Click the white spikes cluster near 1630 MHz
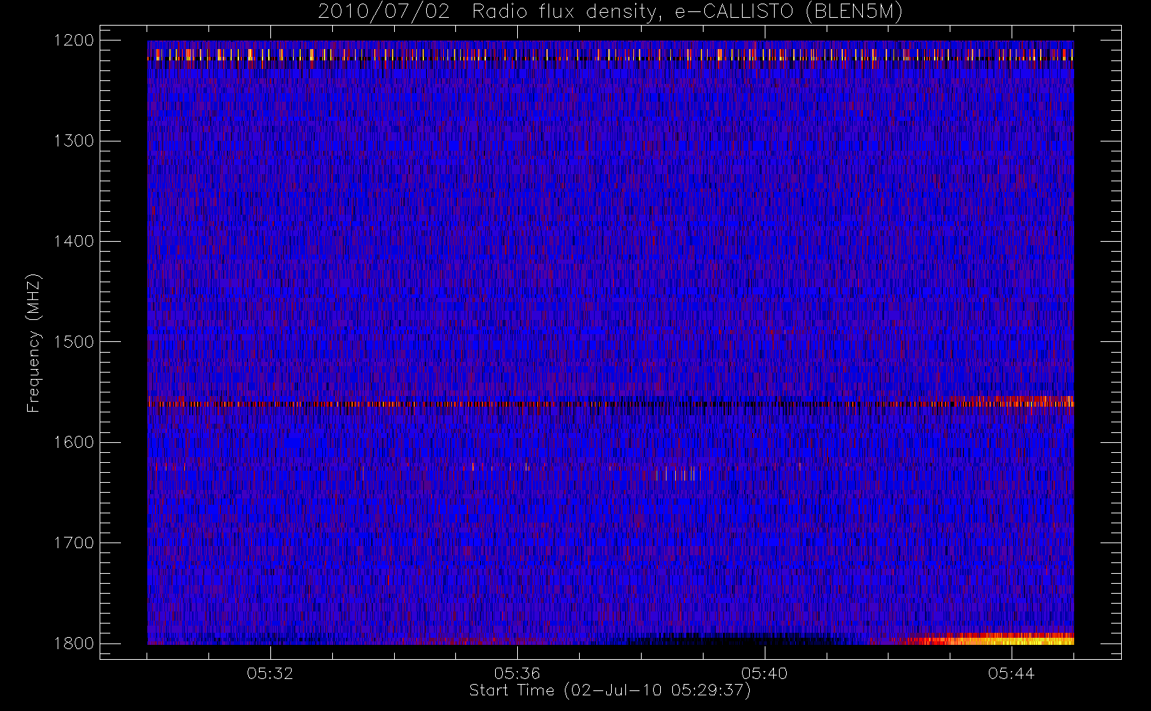 [x=679, y=473]
